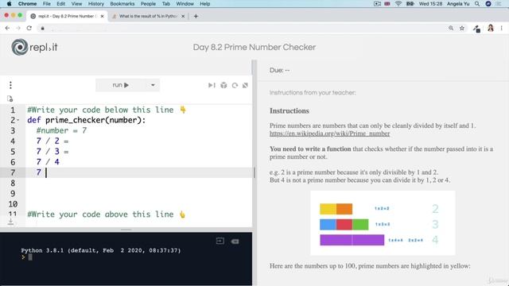Screen dimensions: 509x286
Task: Close the 'What is the result' tab
Action: (183, 16)
